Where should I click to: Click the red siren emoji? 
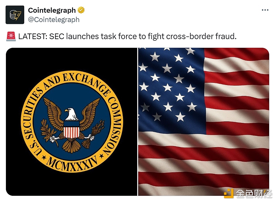tap(11, 37)
